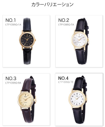Click model number LTP1095Q-9A
The height and width of the screenshot is (127, 105).
pyautogui.click(x=13, y=83)
